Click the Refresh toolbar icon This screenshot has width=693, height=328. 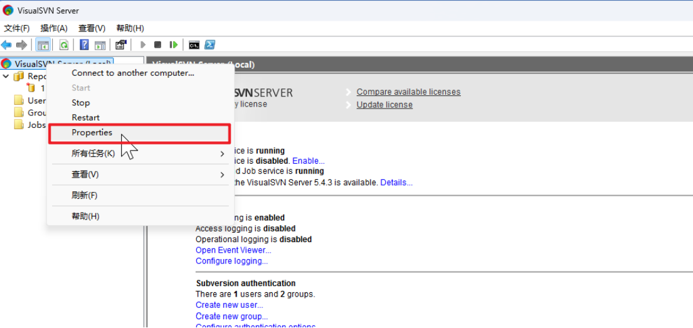pyautogui.click(x=63, y=45)
